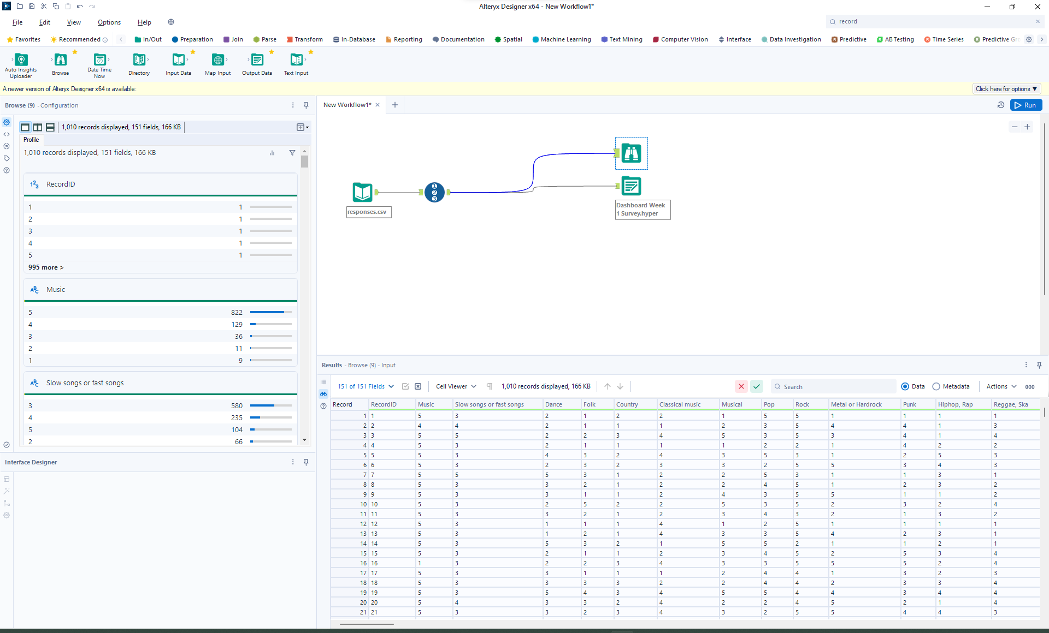The height and width of the screenshot is (633, 1049).
Task: Click the Text Input tool icon
Action: click(x=296, y=60)
